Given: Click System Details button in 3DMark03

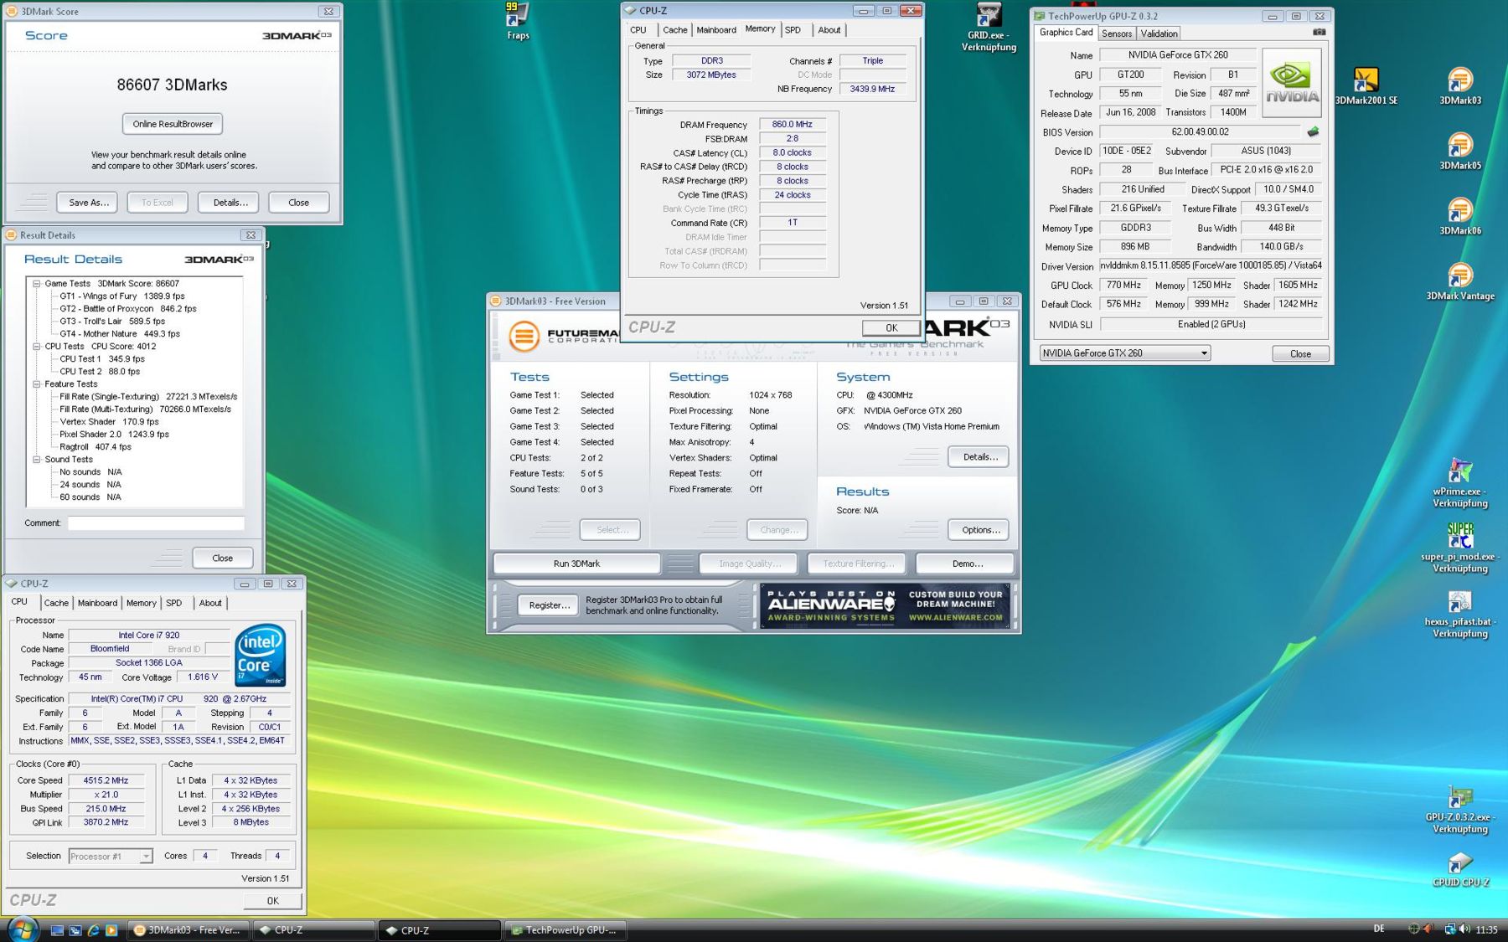Looking at the screenshot, I should pyautogui.click(x=979, y=457).
